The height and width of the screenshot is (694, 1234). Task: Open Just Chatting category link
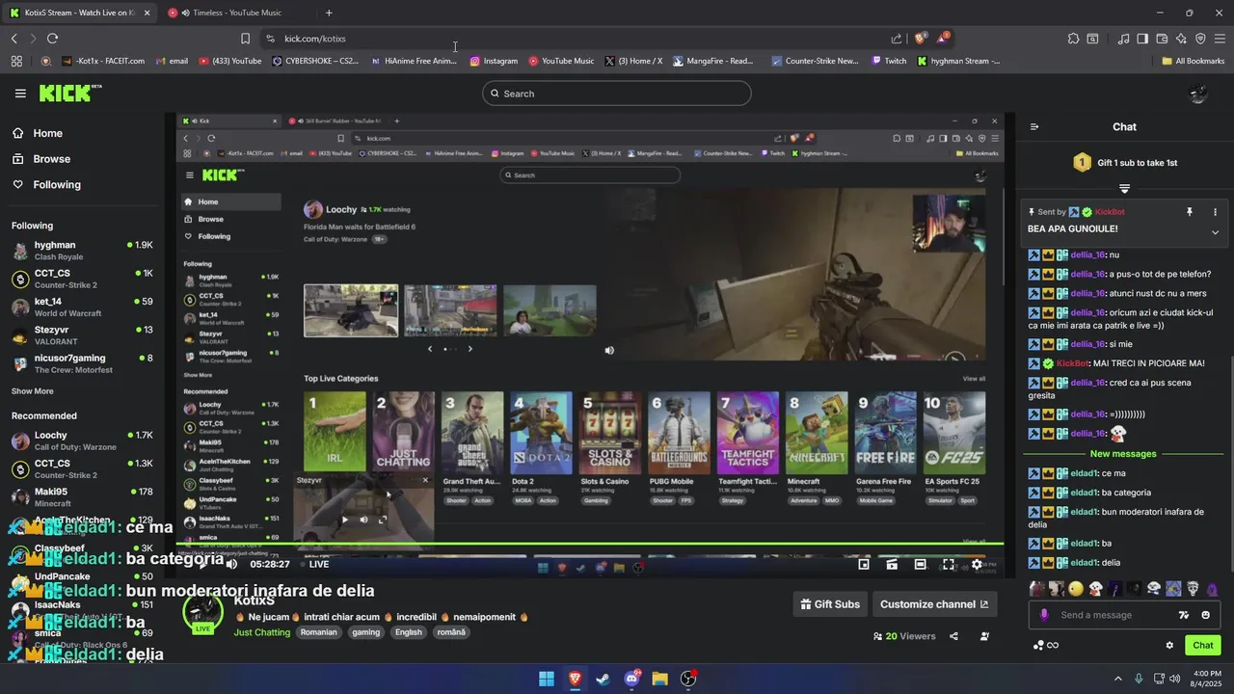261,632
